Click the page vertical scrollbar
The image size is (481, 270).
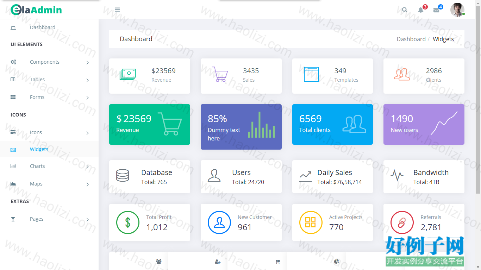tap(478, 99)
